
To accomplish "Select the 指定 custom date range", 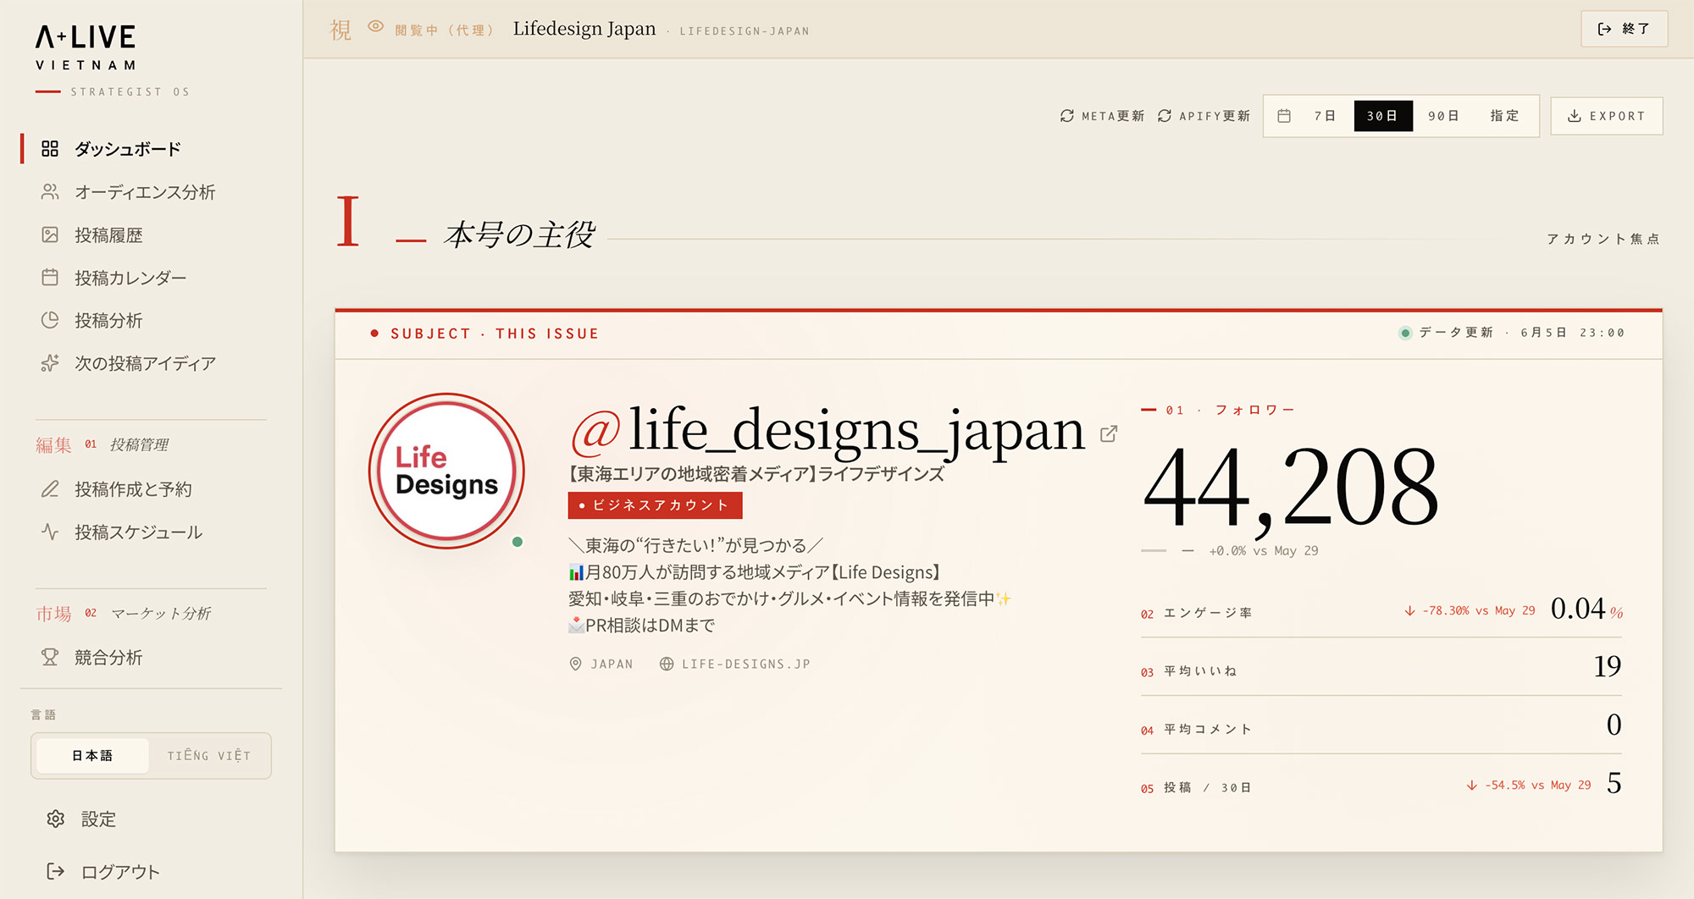I will point(1504,116).
